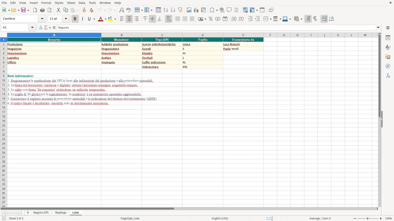Click the Select Function sigma button
The height and width of the screenshot is (221, 394).
(46, 28)
